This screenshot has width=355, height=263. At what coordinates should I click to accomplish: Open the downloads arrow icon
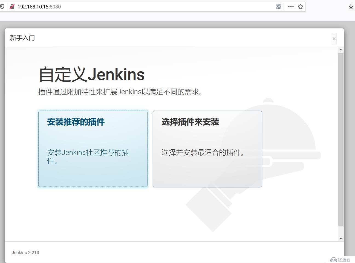(351, 7)
